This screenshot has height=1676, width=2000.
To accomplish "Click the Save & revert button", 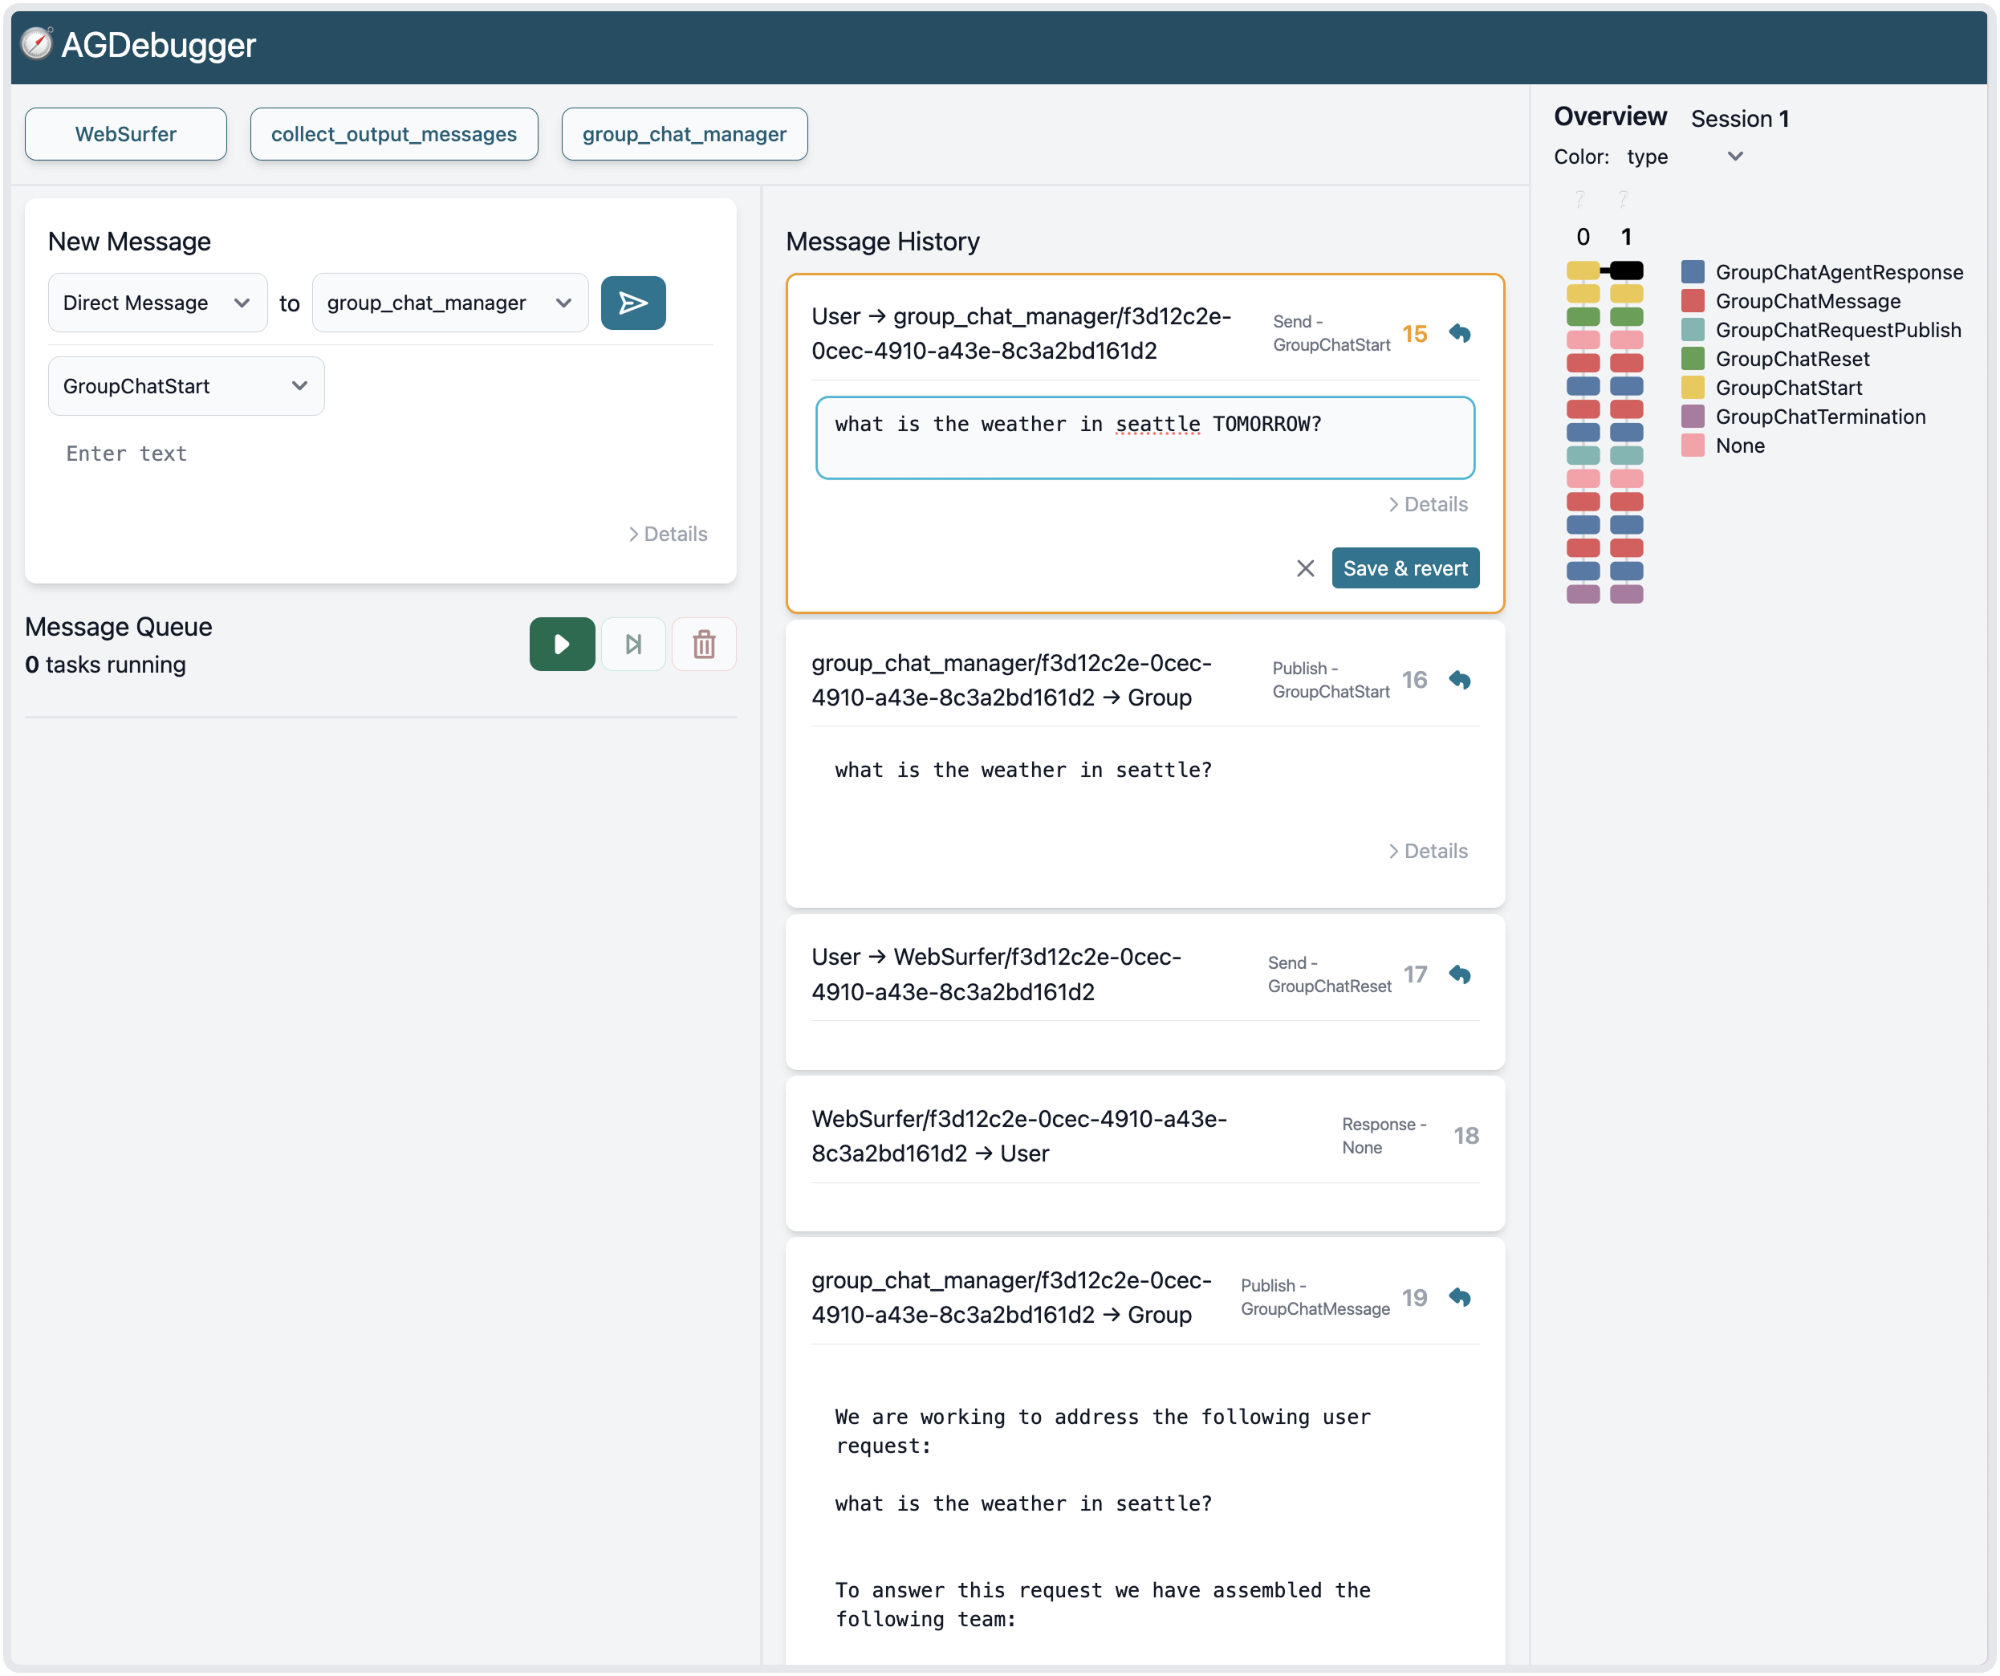I will click(1404, 568).
